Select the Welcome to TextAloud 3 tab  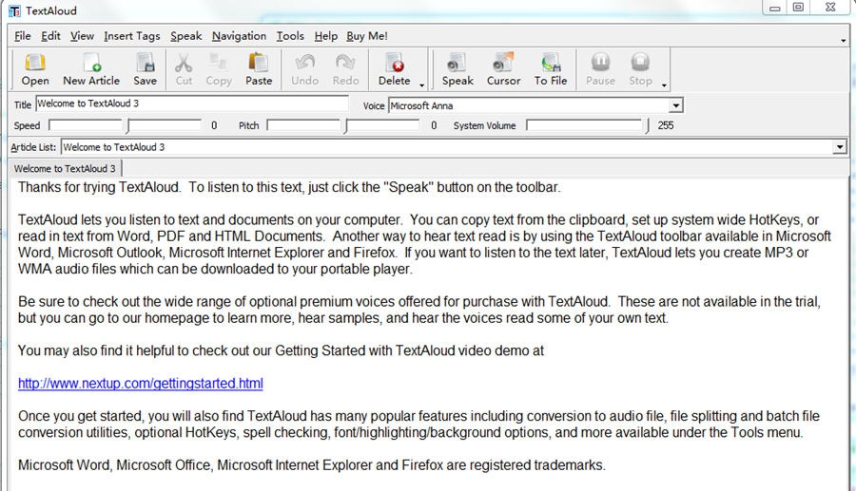(x=65, y=168)
